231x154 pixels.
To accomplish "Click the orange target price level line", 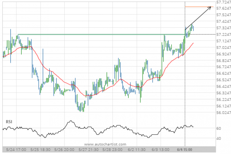I will 199,7.
